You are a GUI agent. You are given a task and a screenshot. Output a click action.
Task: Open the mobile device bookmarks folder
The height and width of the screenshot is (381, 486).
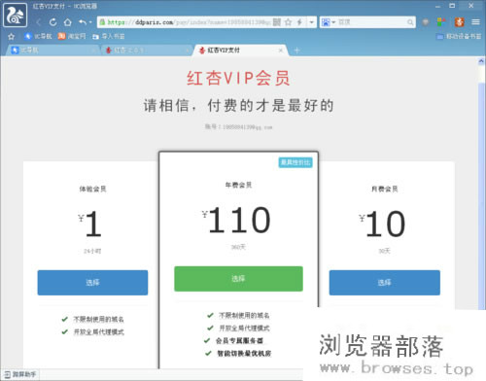pyautogui.click(x=459, y=36)
